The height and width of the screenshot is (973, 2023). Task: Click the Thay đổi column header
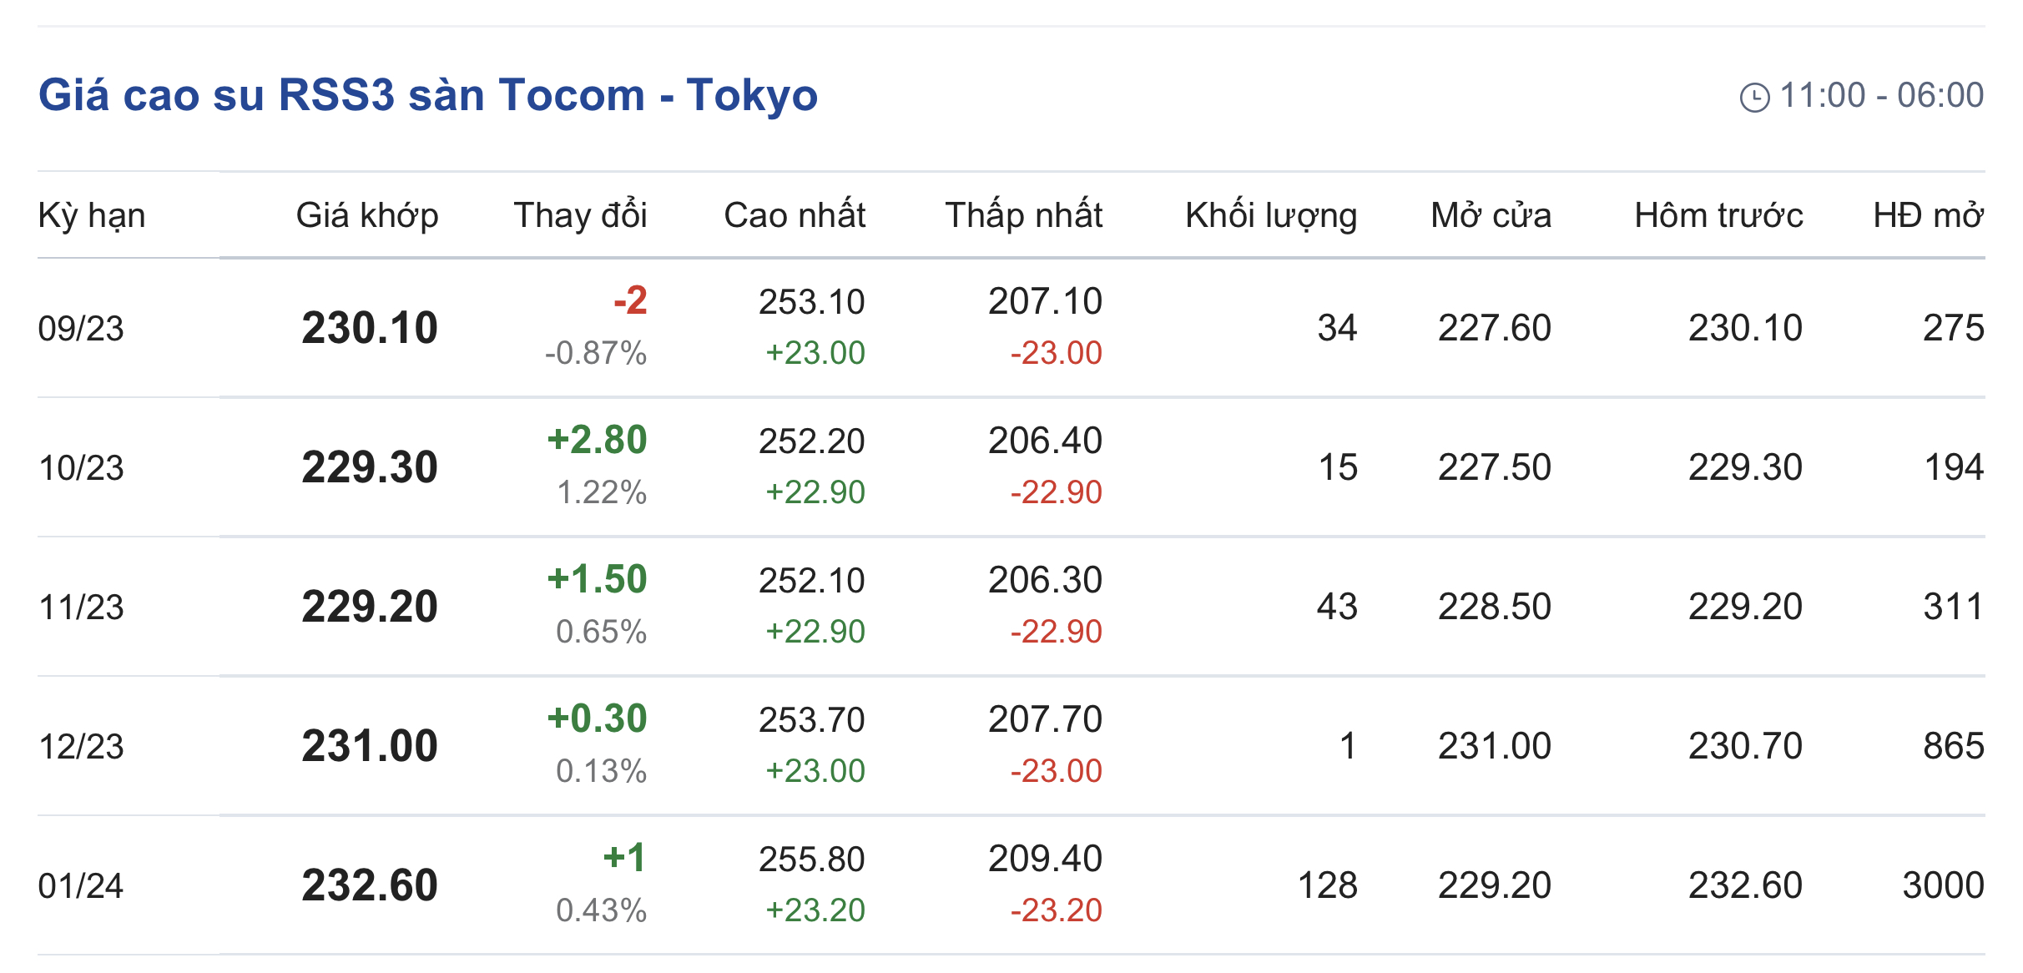(x=580, y=215)
